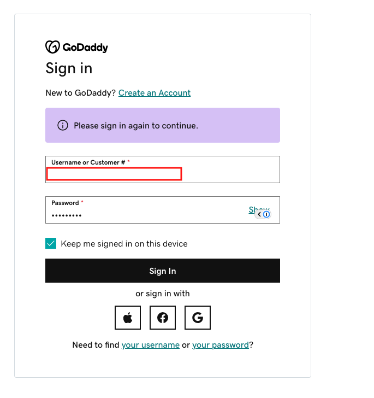Open the Create an Account link
Screen dimensions: 374x398
click(155, 93)
